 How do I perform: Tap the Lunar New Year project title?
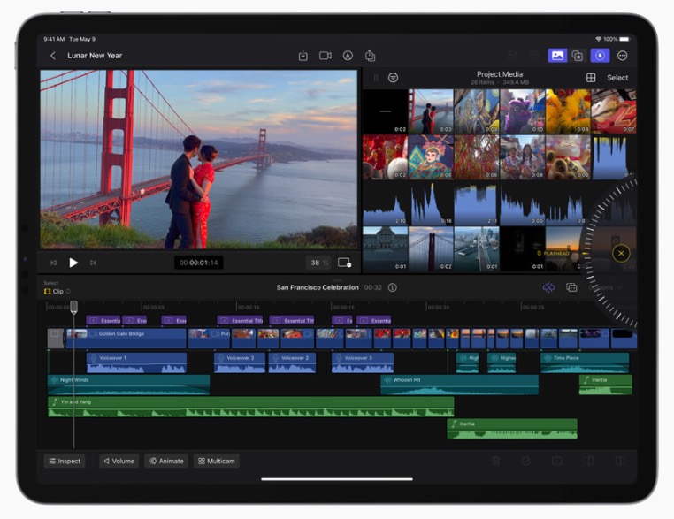point(95,56)
